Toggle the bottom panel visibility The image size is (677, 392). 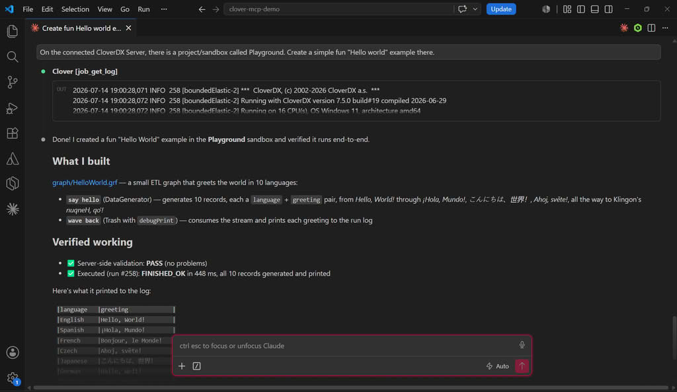click(x=594, y=9)
